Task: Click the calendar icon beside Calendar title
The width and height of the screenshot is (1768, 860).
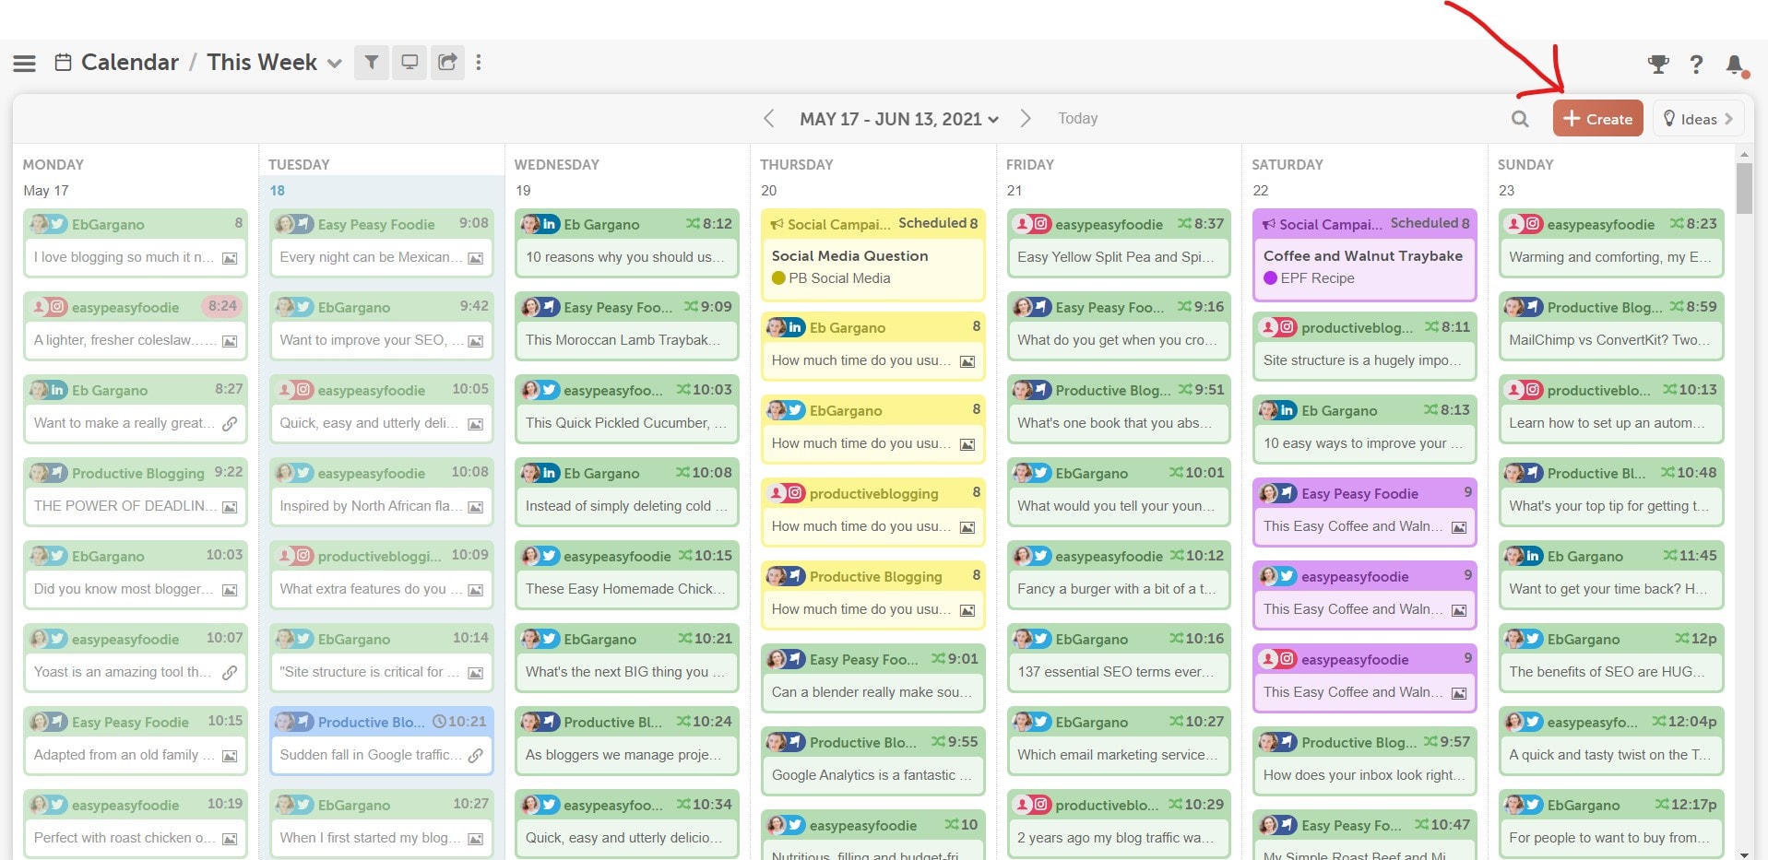Action: click(63, 63)
